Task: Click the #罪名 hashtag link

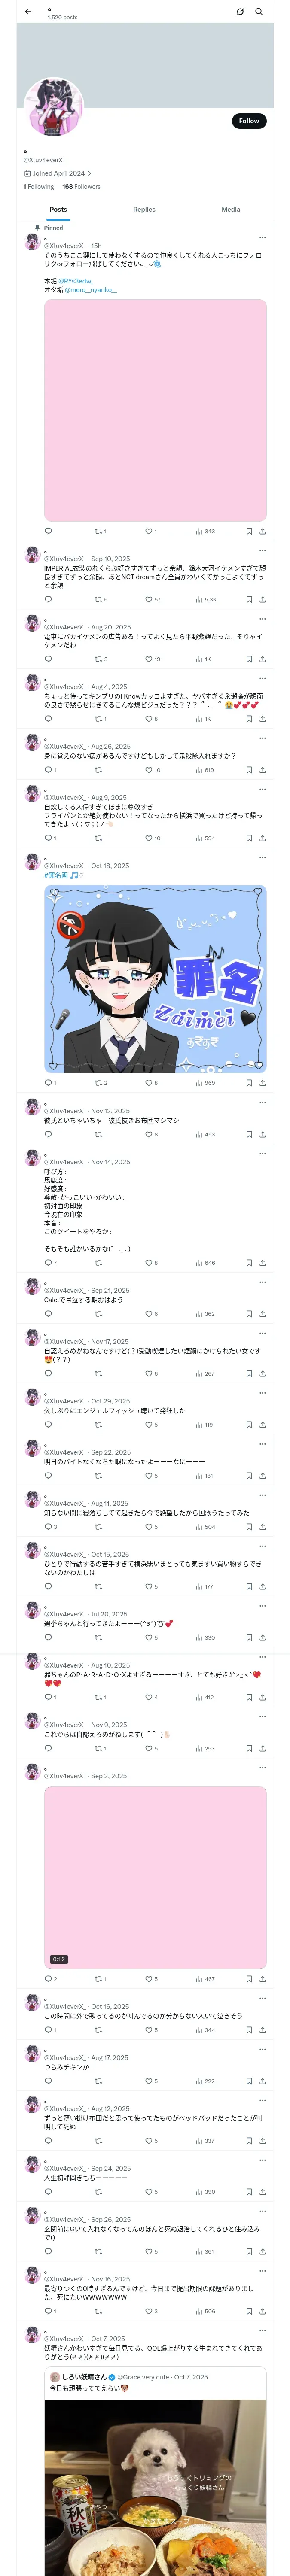Action: (x=55, y=875)
